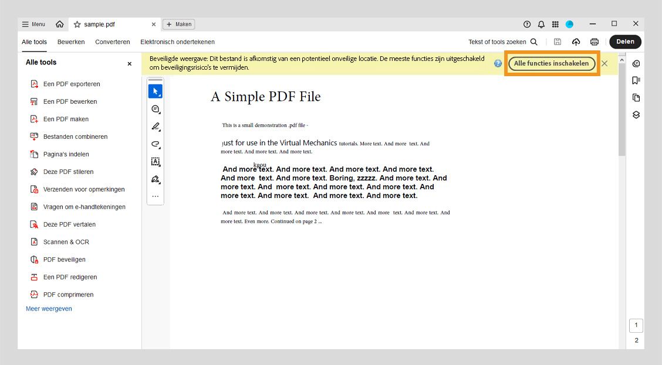Open the Help question mark icon
This screenshot has height=365, width=662.
527,25
